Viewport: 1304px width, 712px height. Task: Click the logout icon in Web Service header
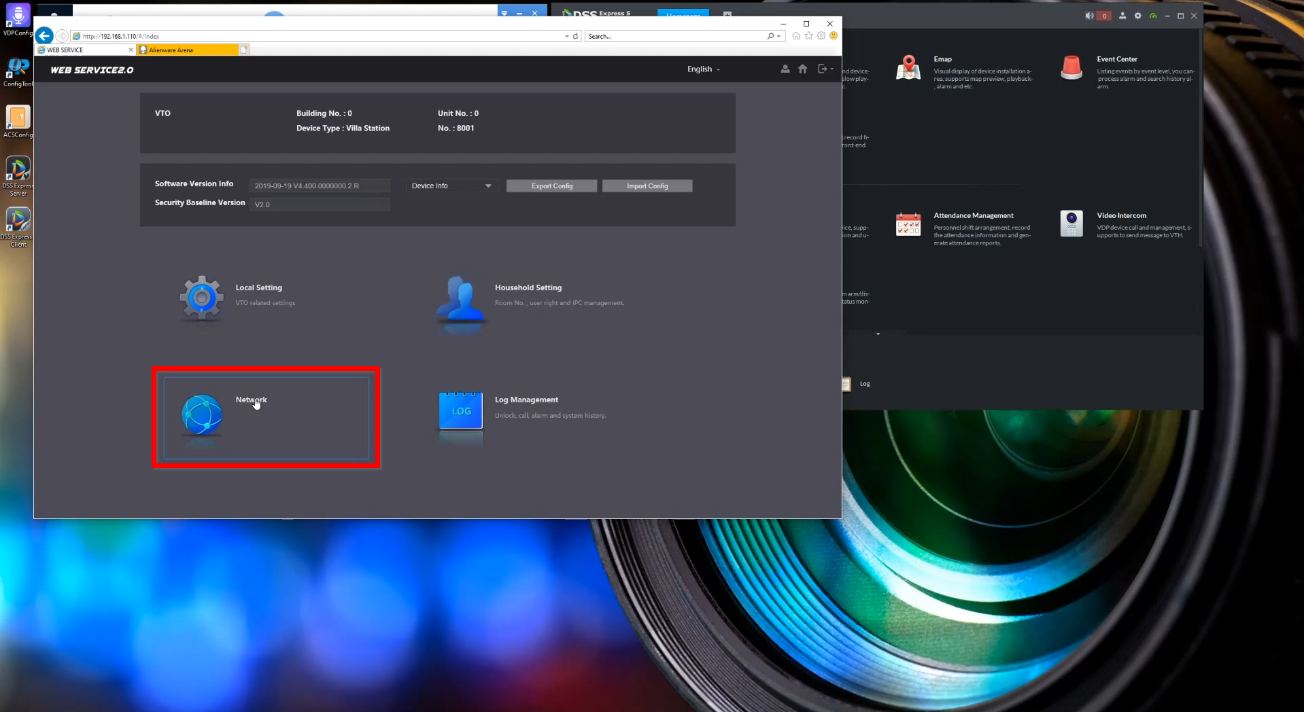pos(823,69)
